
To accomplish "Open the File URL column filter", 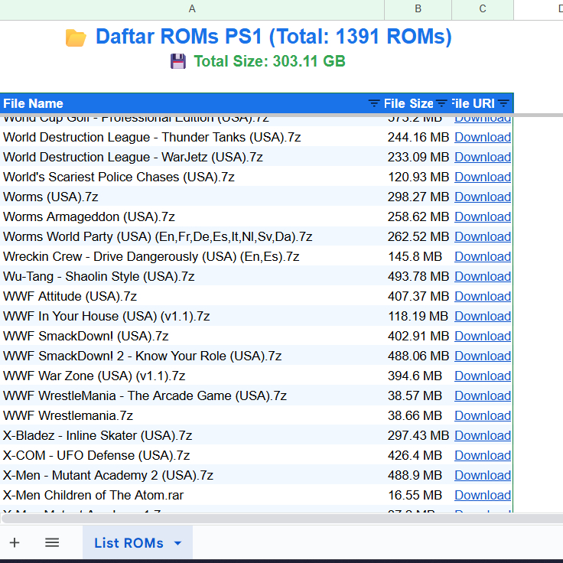I will (x=503, y=103).
